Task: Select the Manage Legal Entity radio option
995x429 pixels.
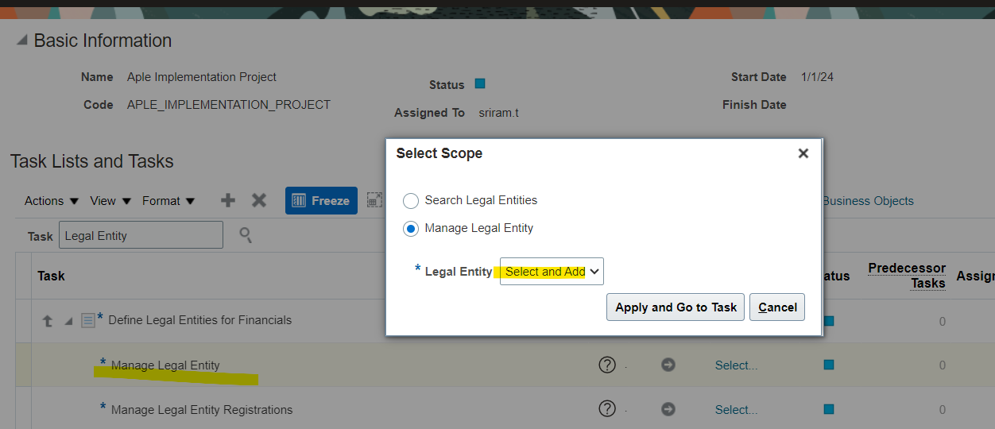Action: click(411, 229)
